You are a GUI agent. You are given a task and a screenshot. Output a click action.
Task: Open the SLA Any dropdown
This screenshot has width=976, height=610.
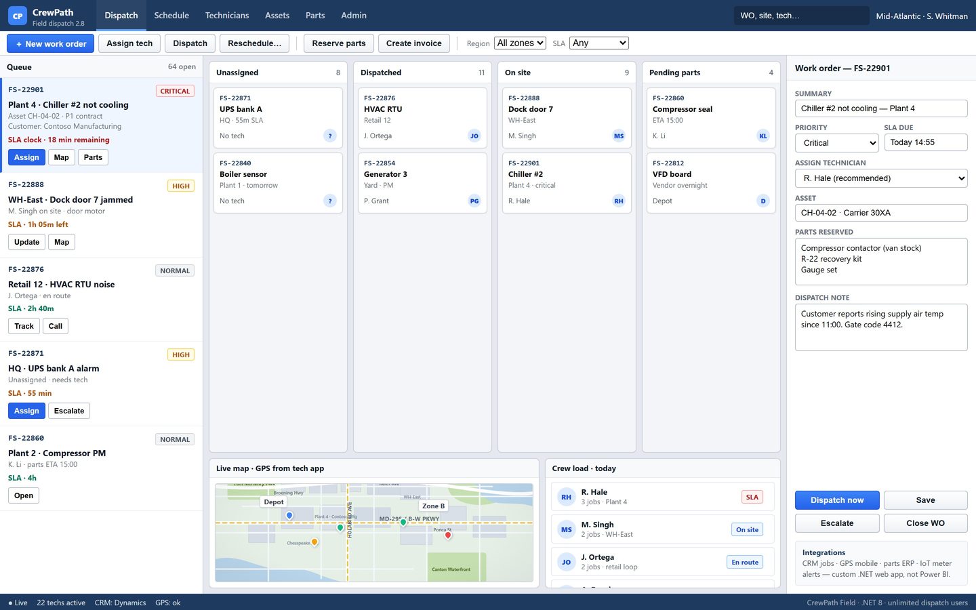[599, 43]
